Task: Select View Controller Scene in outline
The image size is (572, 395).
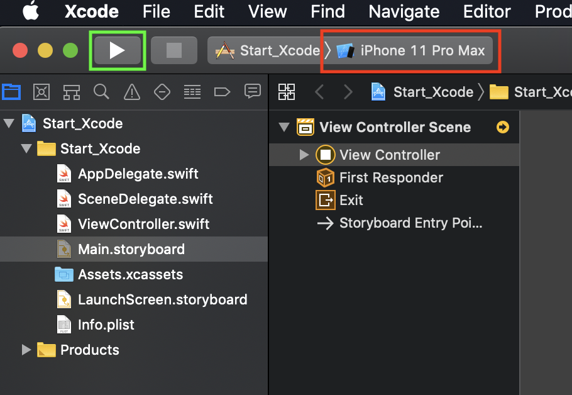Action: [x=395, y=127]
